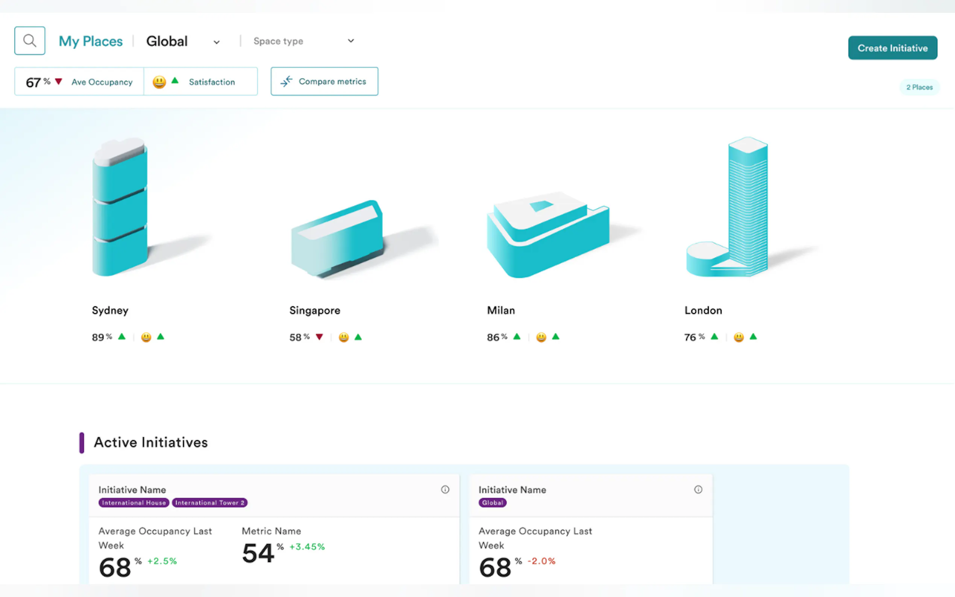Click the compare metrics arrows icon
Screen dimensions: 955x597
point(286,81)
